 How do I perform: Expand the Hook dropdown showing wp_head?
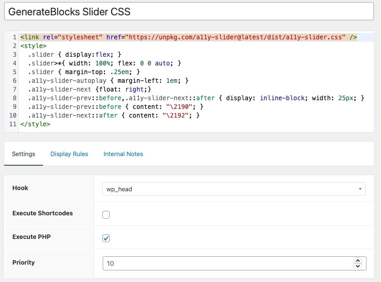pyautogui.click(x=234, y=189)
